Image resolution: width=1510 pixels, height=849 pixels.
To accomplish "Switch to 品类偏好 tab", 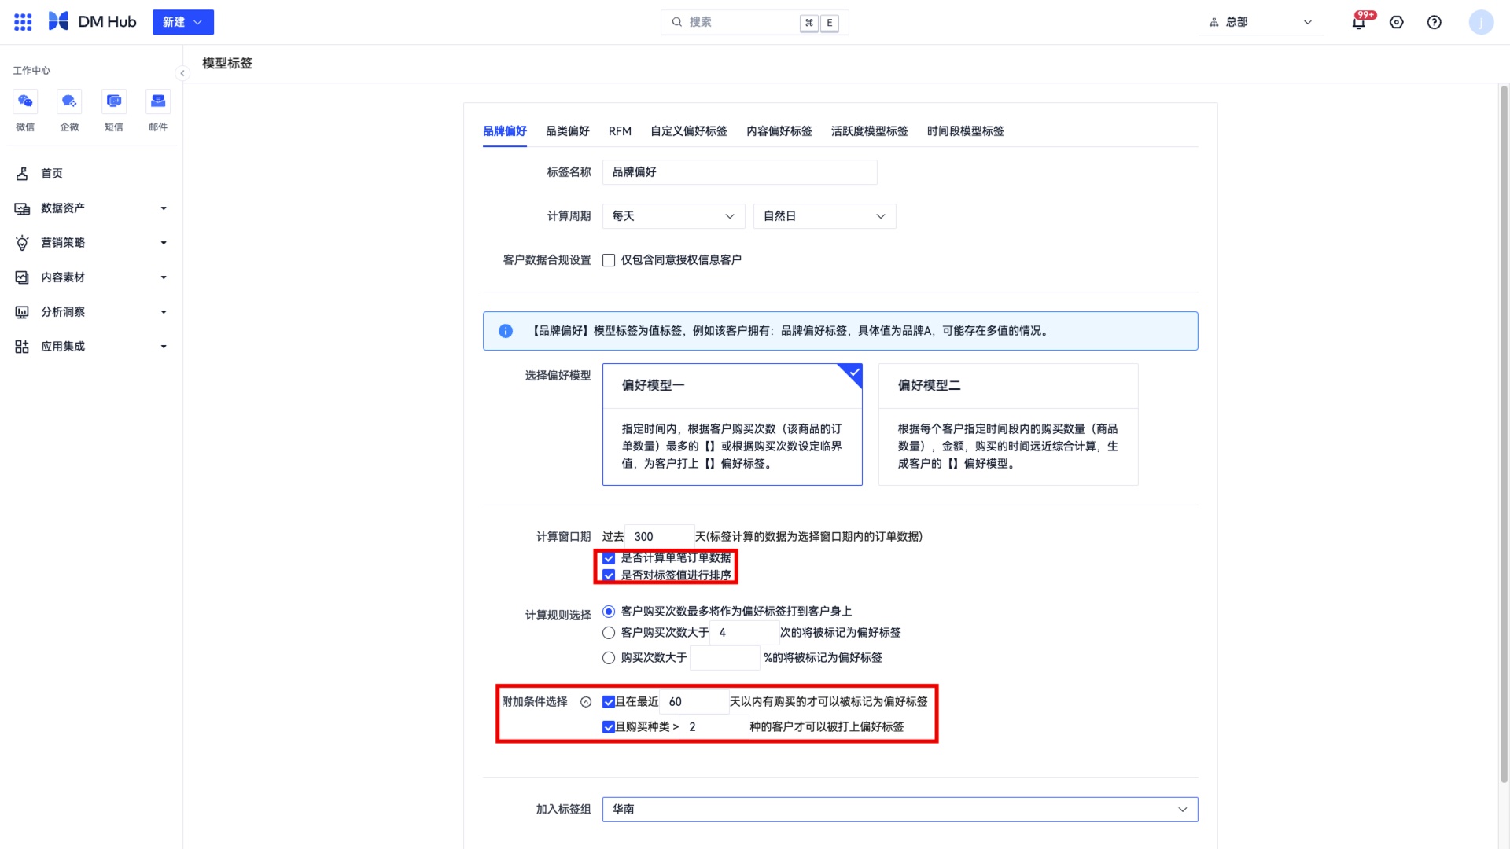I will pos(568,131).
